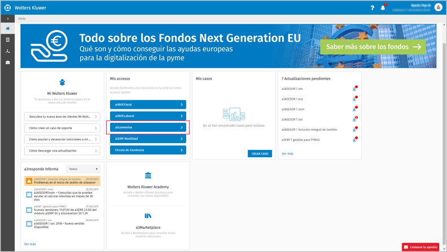The height and width of the screenshot is (252, 447).
Task: Download a3ASESOR | nom update icon
Action: 354,109
